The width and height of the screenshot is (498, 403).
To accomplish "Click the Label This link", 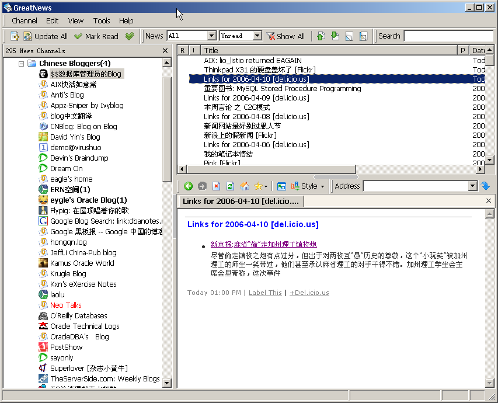I will pyautogui.click(x=265, y=293).
